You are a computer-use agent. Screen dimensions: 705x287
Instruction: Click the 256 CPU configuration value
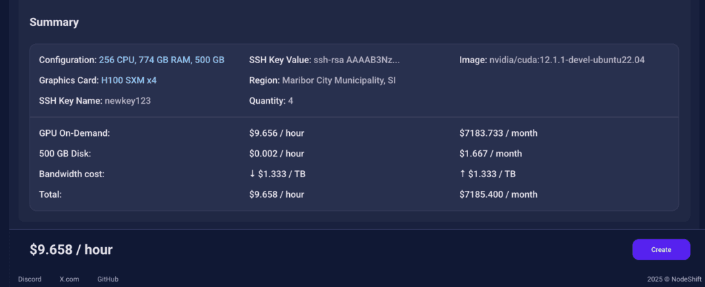161,60
